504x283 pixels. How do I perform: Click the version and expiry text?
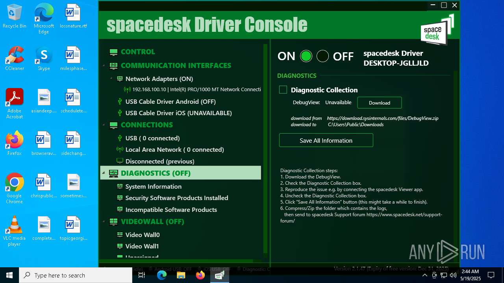coord(391,269)
